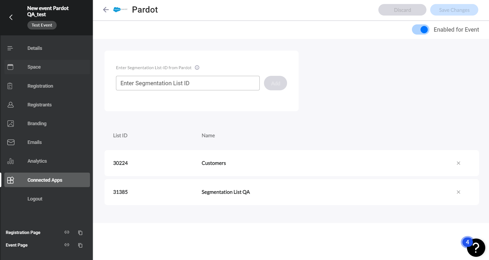Open the Space menu item
489x260 pixels.
(x=47, y=67)
